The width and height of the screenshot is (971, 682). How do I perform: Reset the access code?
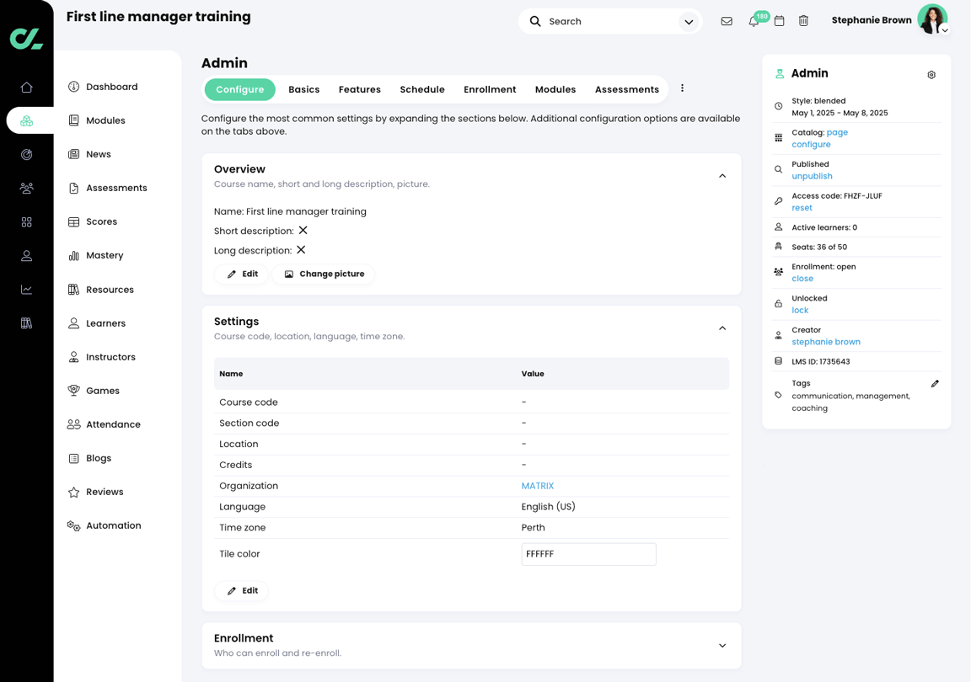tap(802, 208)
